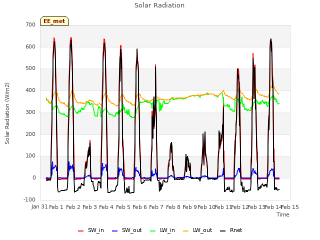This screenshot has width=320, height=240.
Task: Click the 500 y-axis tick label
Action: tap(30, 68)
